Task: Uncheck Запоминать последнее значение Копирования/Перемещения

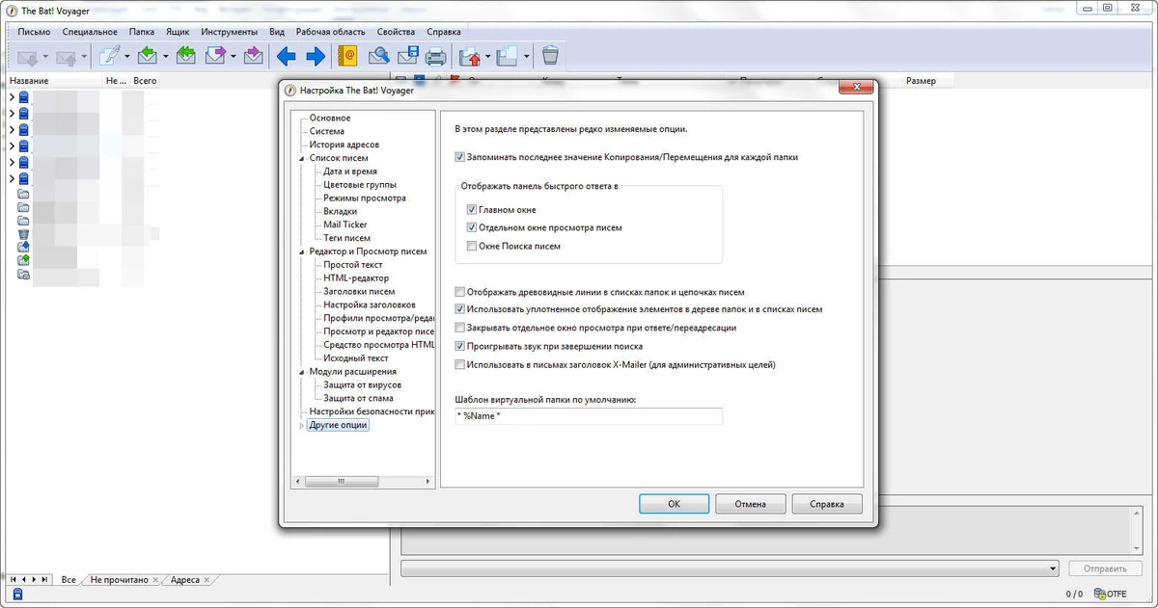Action: point(460,157)
